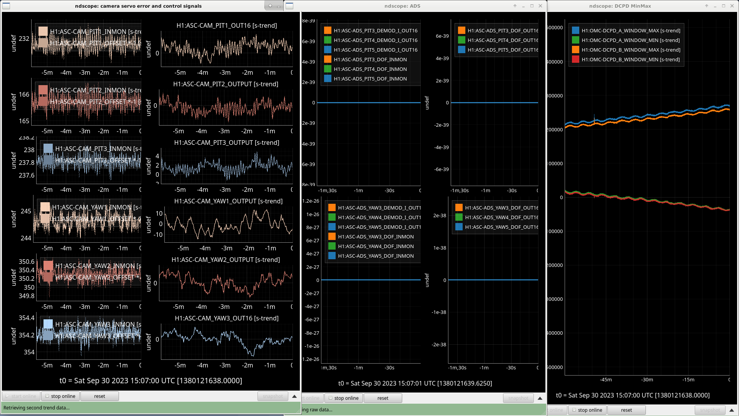Click the keep-above arrow icon in the camera servo title bar
The width and height of the screenshot is (739, 416).
[270, 6]
